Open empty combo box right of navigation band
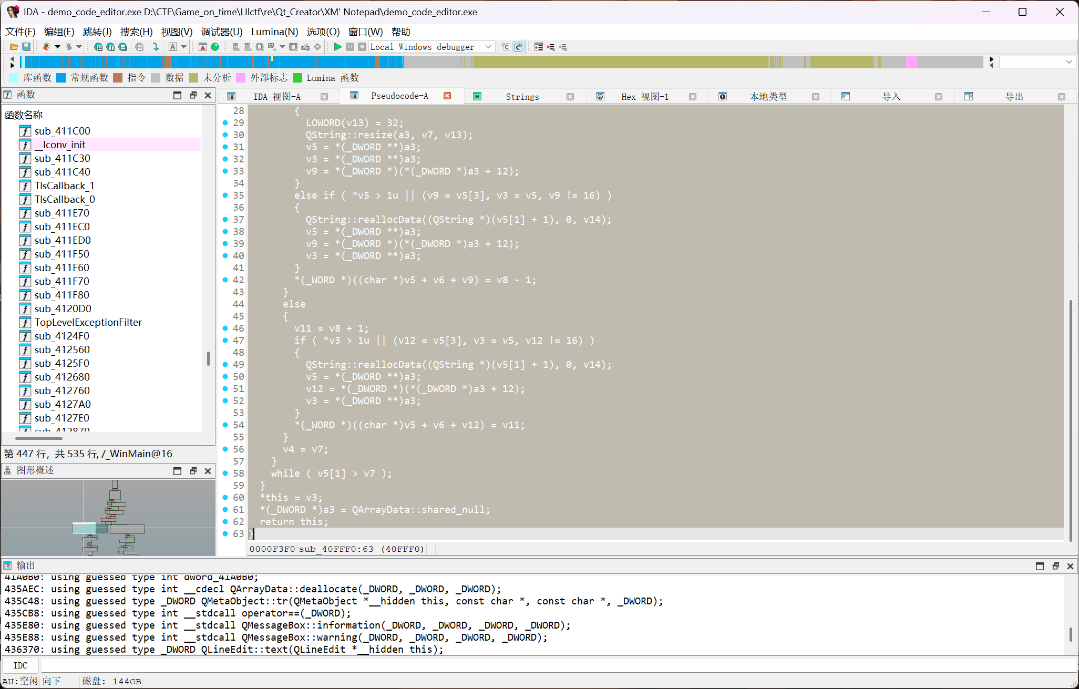Image resolution: width=1079 pixels, height=689 pixels. coord(1036,62)
